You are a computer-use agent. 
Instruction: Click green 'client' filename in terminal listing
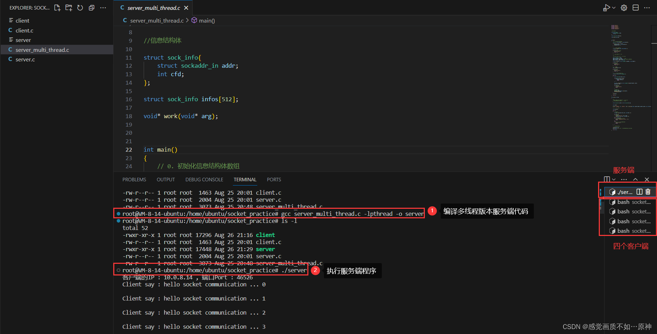265,235
